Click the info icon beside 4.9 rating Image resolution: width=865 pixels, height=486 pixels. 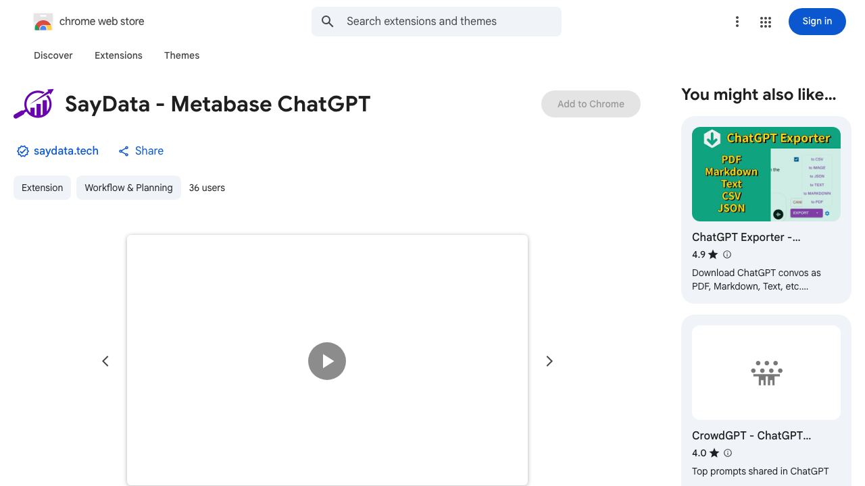coord(727,254)
